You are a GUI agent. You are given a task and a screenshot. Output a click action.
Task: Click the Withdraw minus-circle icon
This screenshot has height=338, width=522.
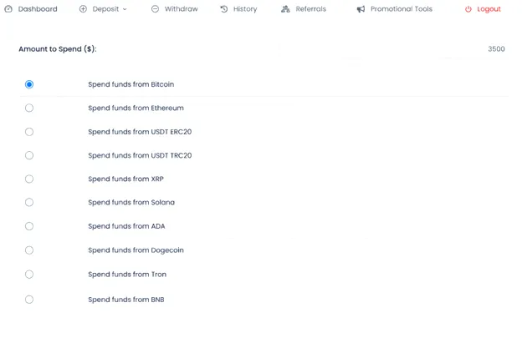click(155, 9)
